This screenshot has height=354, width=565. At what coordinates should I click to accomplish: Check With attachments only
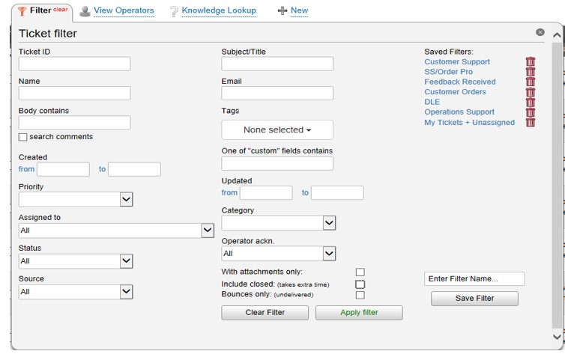360,272
